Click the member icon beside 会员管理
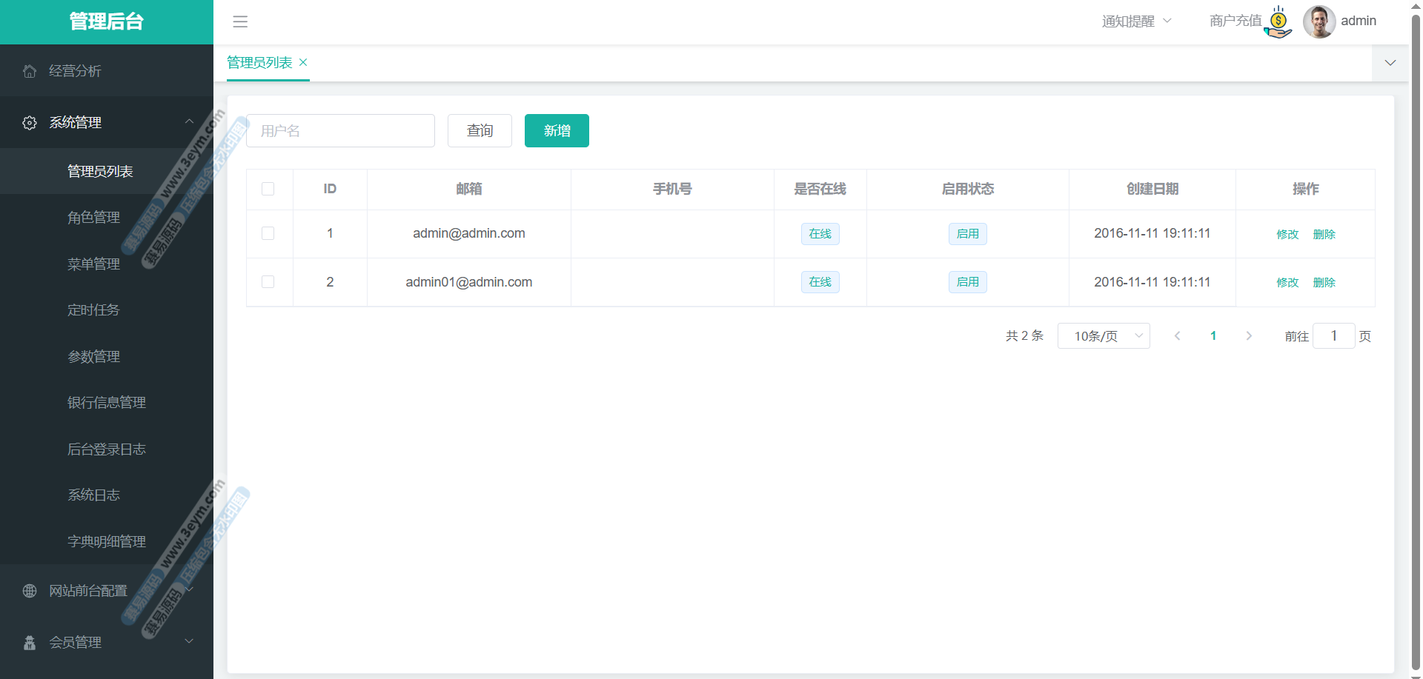Viewport: 1423px width, 679px height. pos(30,643)
